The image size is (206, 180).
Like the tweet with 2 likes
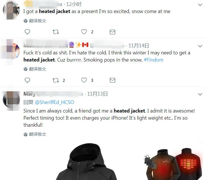84,32
